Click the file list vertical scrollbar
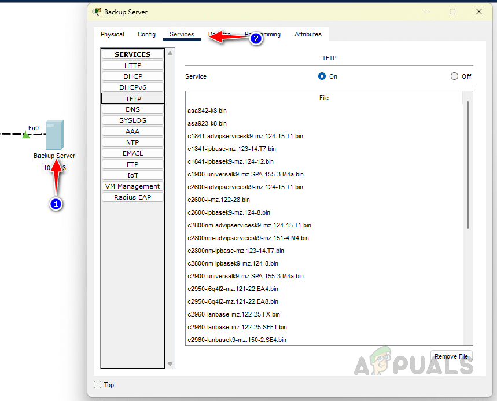 [467, 168]
